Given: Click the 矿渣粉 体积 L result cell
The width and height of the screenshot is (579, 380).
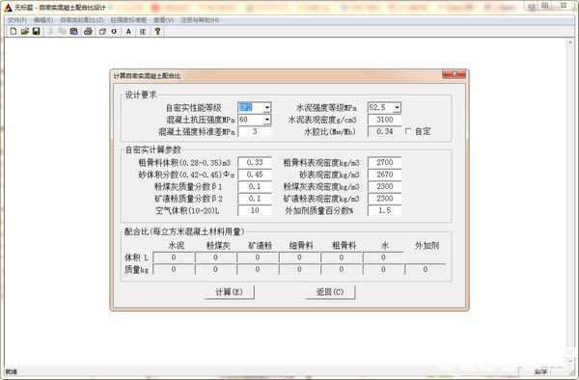Looking at the screenshot, I should (x=258, y=258).
